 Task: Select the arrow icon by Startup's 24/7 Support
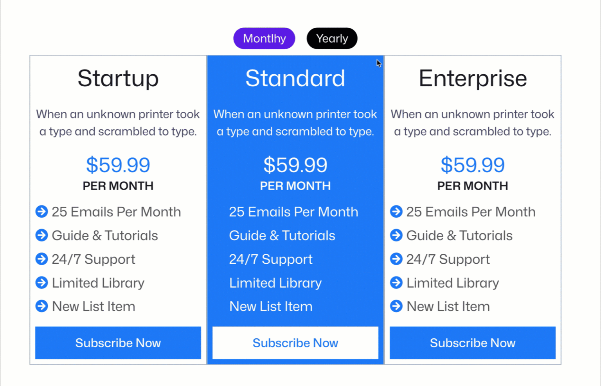[x=41, y=259]
